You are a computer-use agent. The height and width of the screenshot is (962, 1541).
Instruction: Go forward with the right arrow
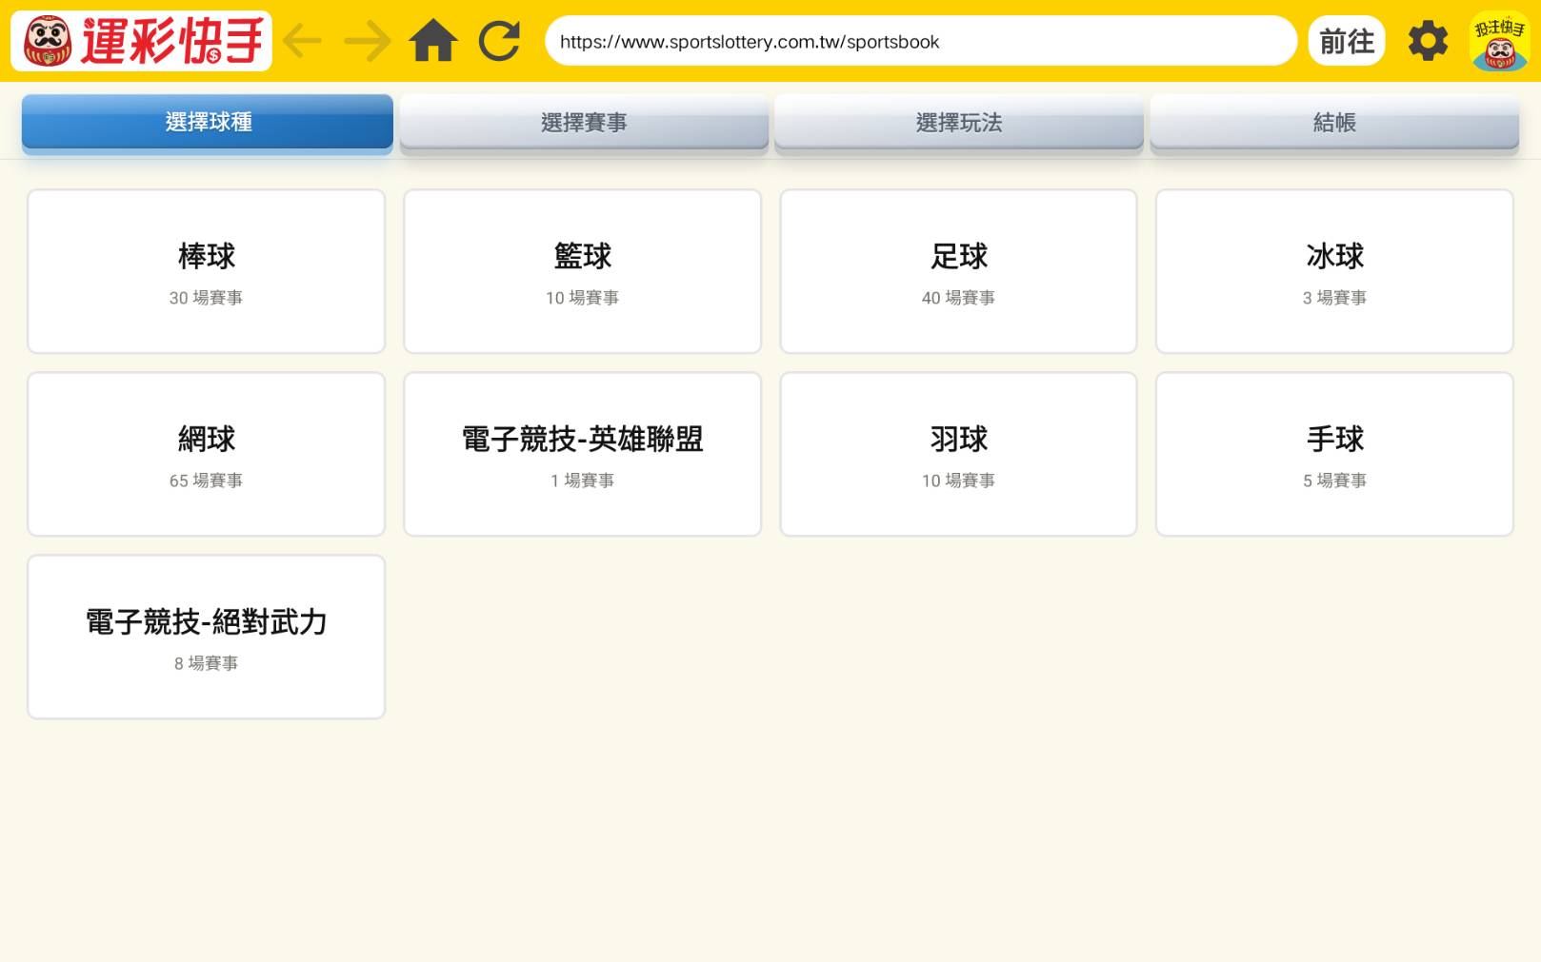pos(368,41)
